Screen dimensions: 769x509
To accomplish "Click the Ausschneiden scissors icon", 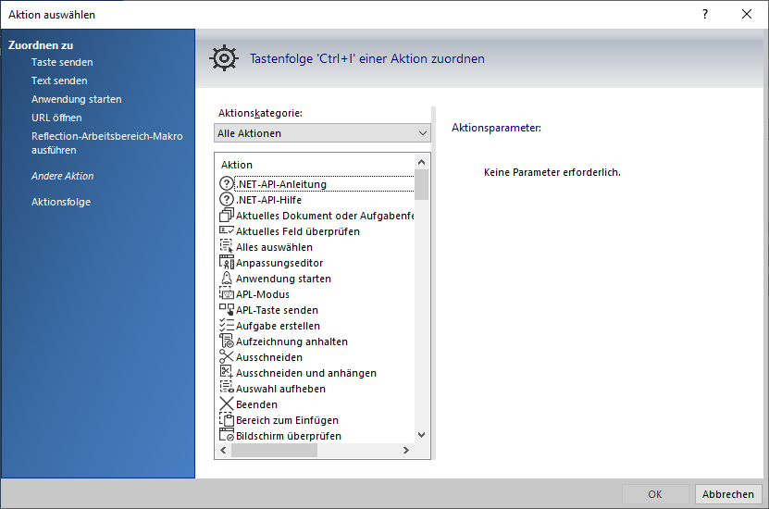I will (x=226, y=356).
